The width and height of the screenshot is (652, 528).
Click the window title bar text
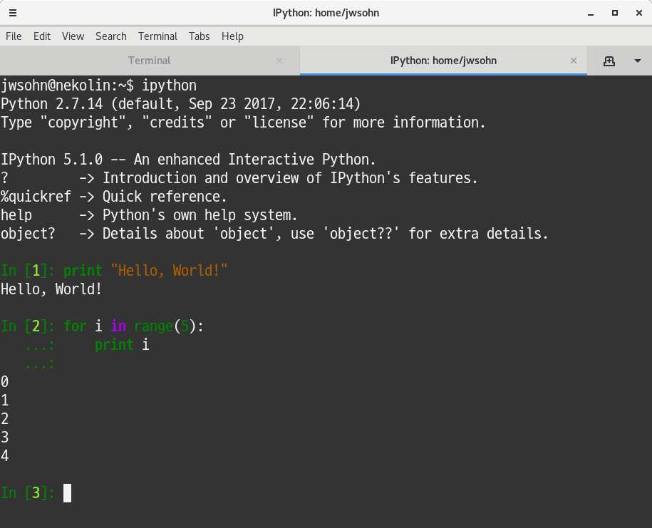[x=326, y=13]
